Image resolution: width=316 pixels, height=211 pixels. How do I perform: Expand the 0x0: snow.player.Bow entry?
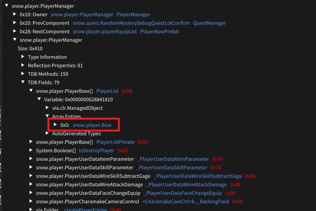(x=56, y=125)
